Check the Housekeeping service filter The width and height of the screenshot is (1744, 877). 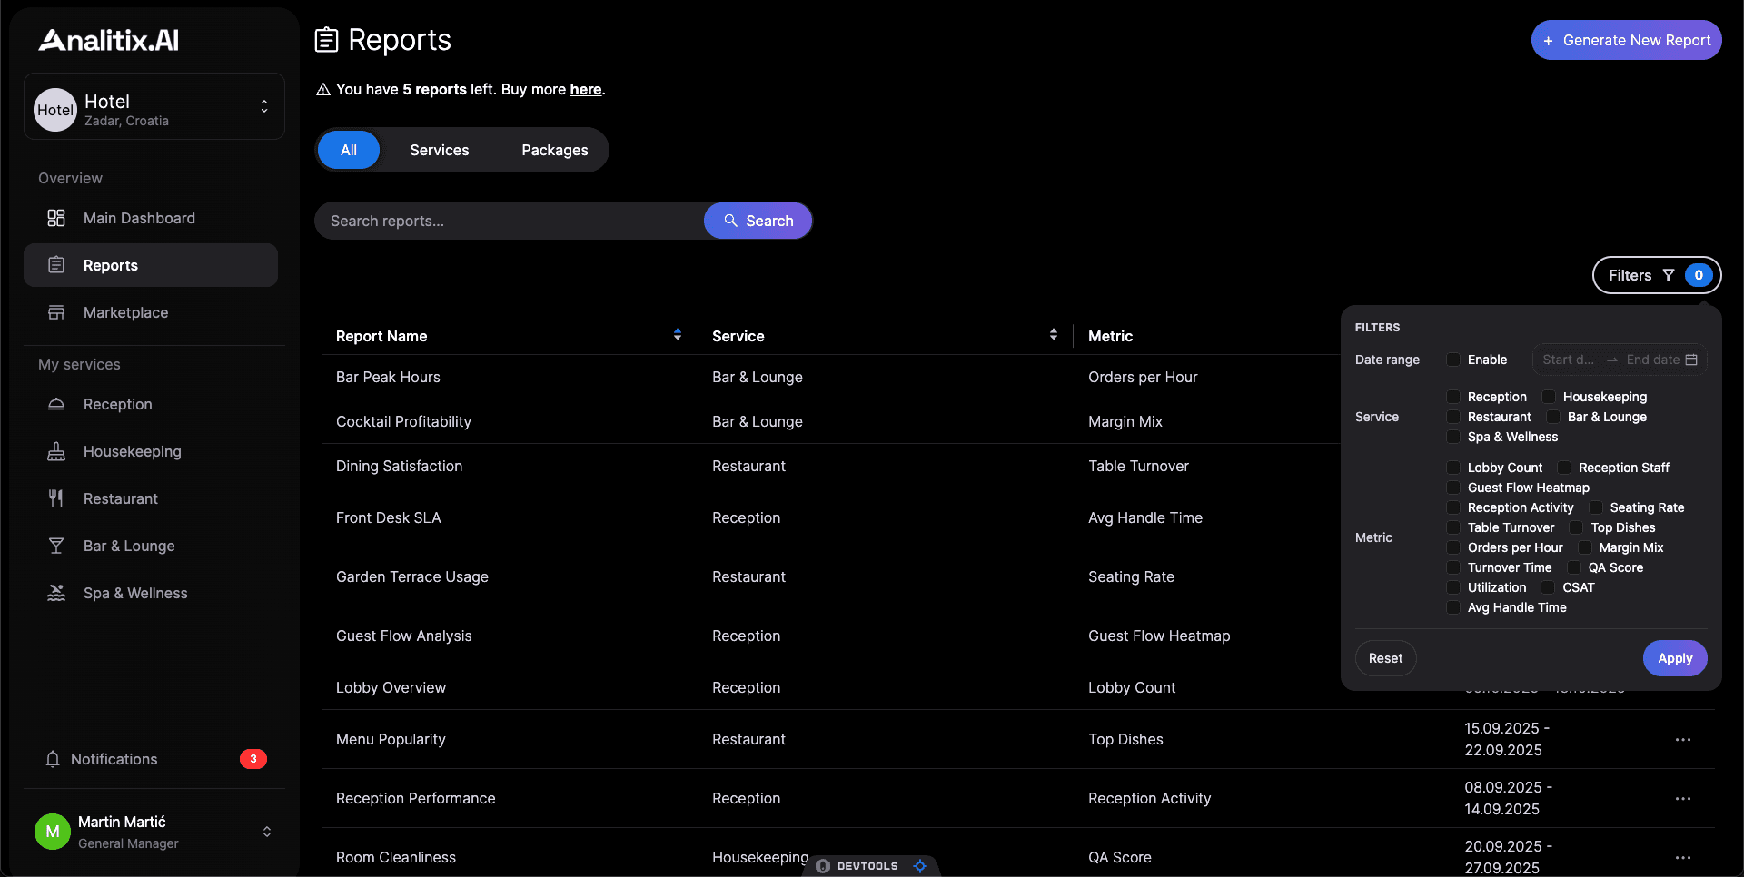click(x=1549, y=397)
